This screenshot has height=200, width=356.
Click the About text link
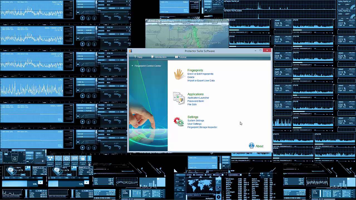point(259,146)
